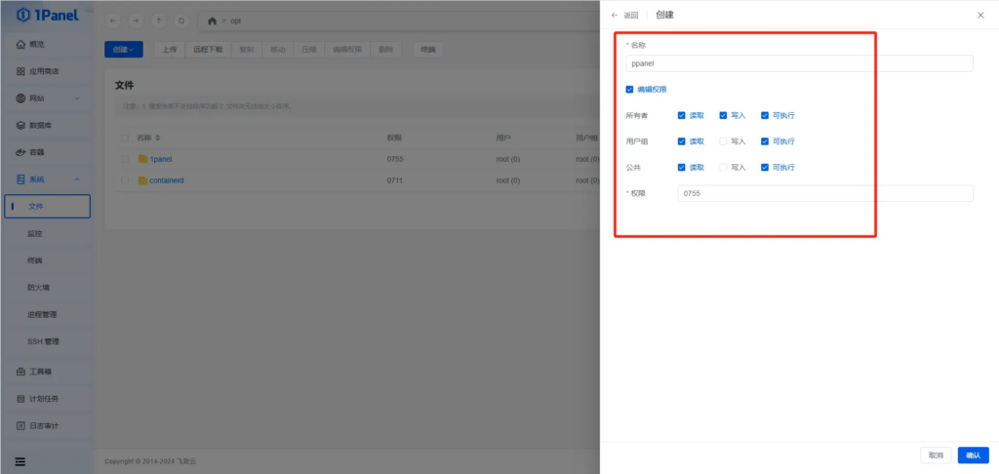Viewport: 999px width, 474px height.
Task: Click the 概览 home icon in sidebar
Action: (x=20, y=45)
